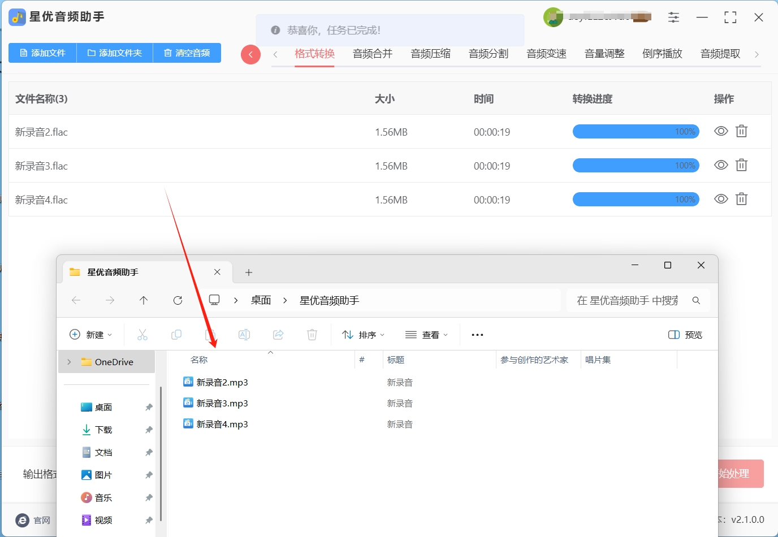
Task: Go back in File Explorer
Action: pos(76,300)
